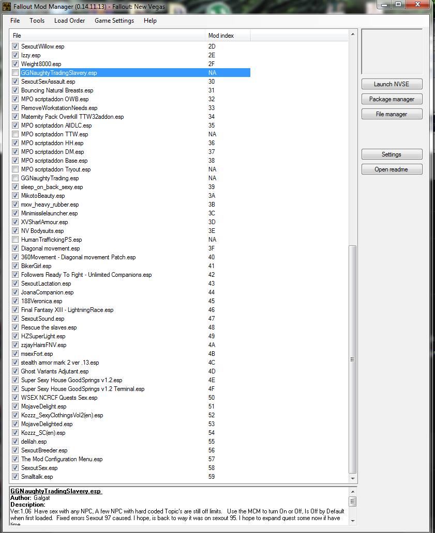Maximize the Fallout Mod Manager window
This screenshot has width=435, height=533.
[398, 5]
